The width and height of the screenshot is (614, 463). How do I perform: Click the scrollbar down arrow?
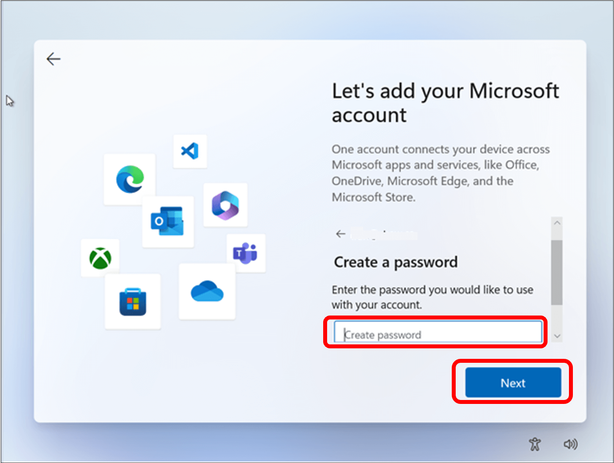click(x=557, y=336)
